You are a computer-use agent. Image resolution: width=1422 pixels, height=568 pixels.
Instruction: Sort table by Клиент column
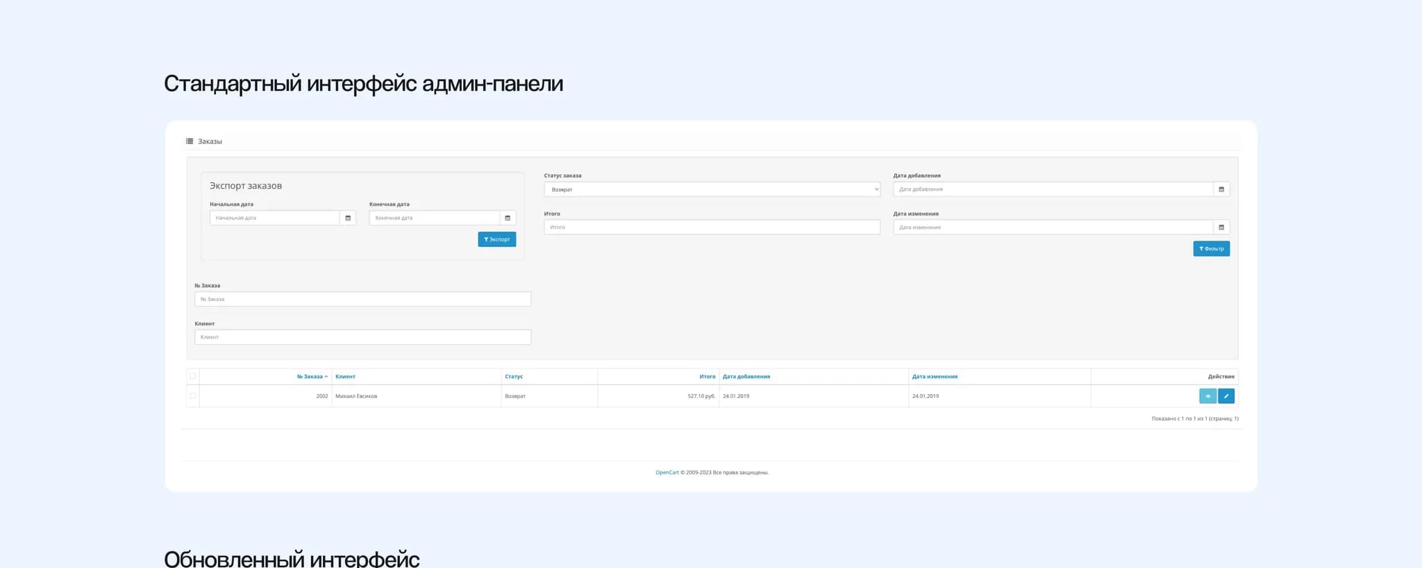tap(345, 377)
